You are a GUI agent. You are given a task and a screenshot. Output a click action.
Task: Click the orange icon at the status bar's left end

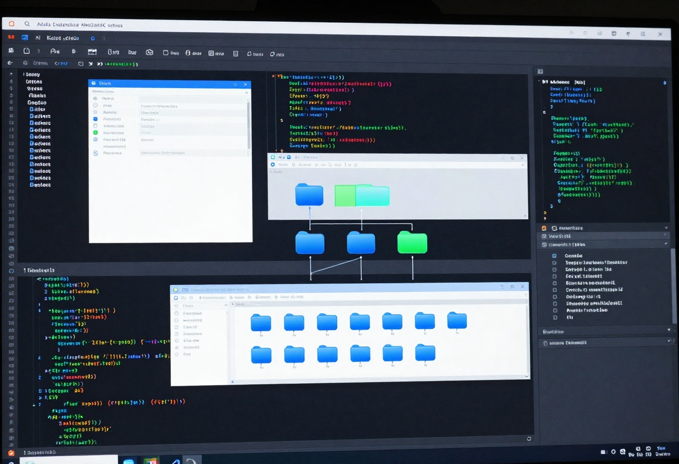11,453
